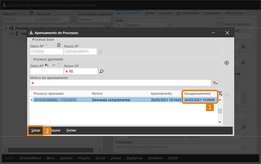Click Fechar in the Apensamento dialog
The image size is (261, 164).
click(x=71, y=130)
